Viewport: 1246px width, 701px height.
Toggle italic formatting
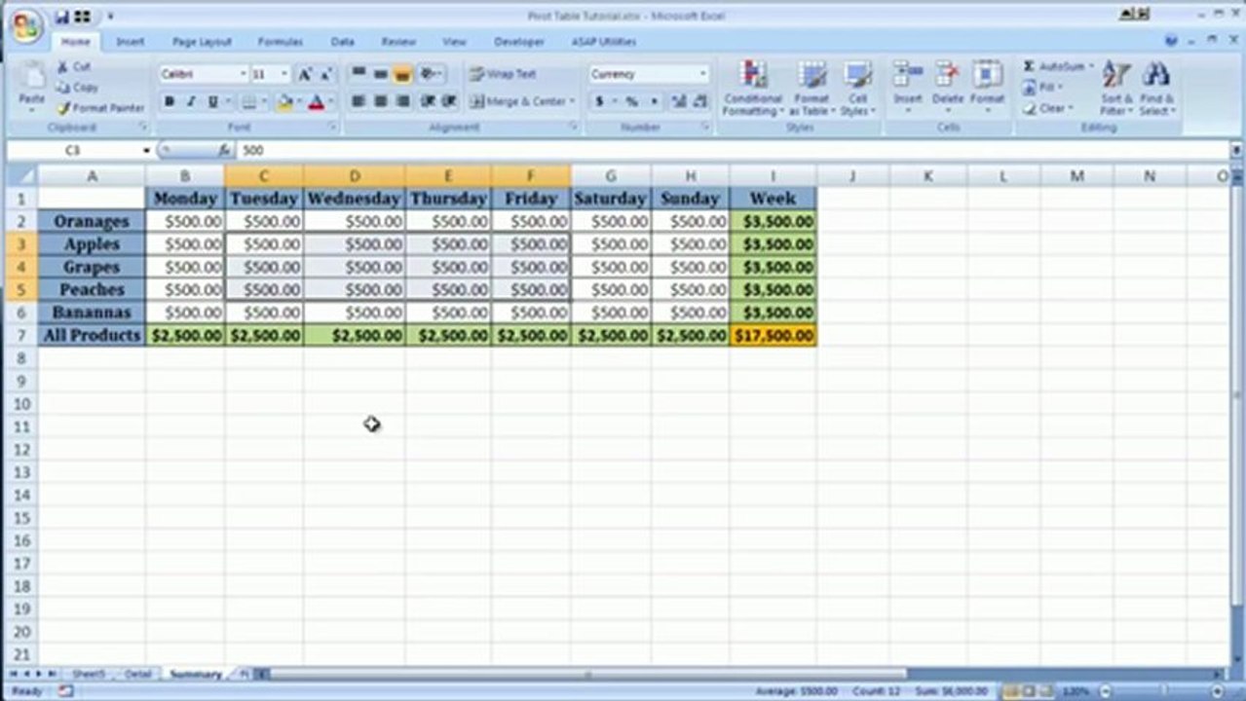tap(191, 102)
